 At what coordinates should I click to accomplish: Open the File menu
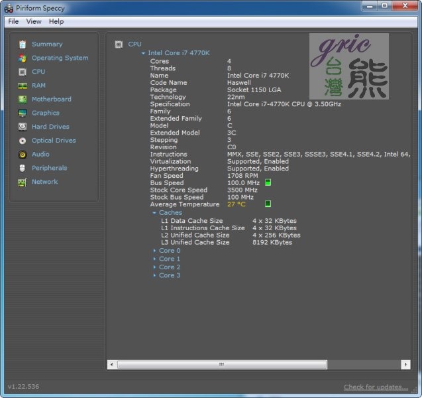point(13,21)
